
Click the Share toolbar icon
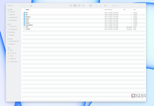click(x=96, y=6)
